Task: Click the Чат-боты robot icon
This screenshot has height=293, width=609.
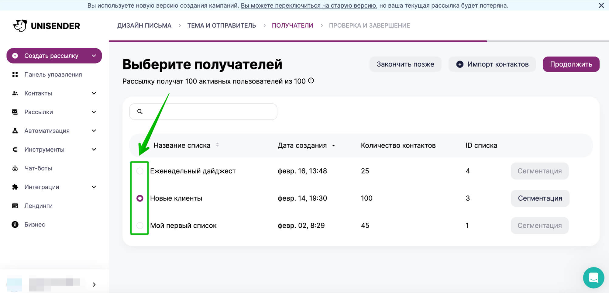Action: pyautogui.click(x=15, y=168)
